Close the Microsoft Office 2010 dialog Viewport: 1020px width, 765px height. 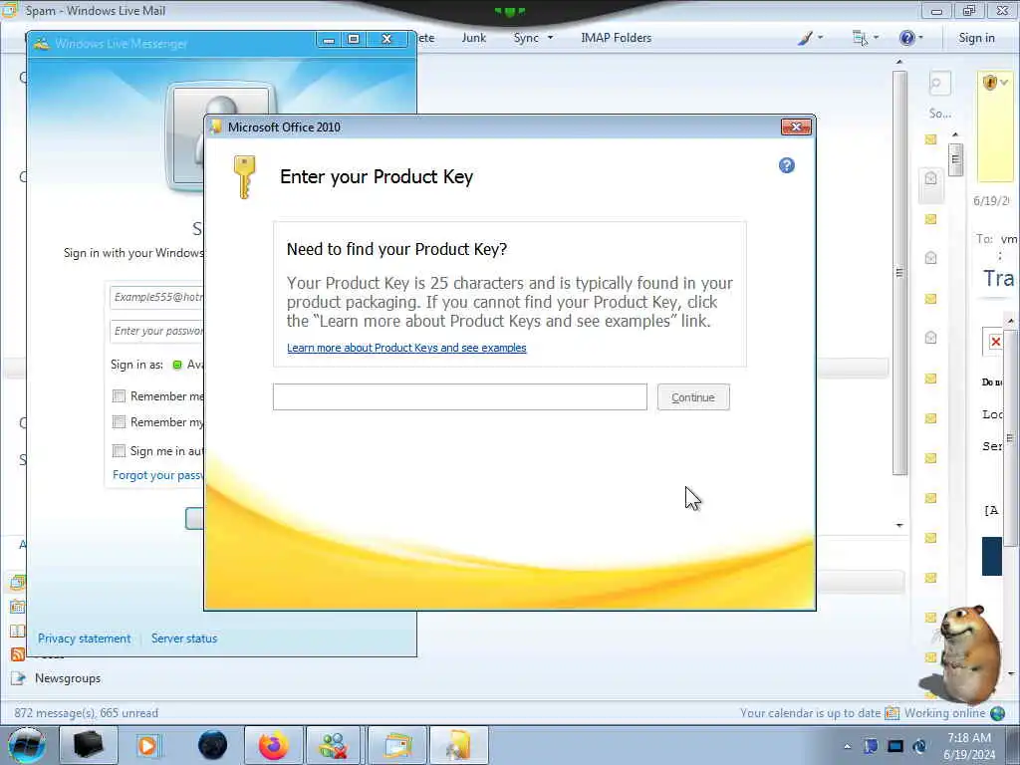(x=796, y=127)
